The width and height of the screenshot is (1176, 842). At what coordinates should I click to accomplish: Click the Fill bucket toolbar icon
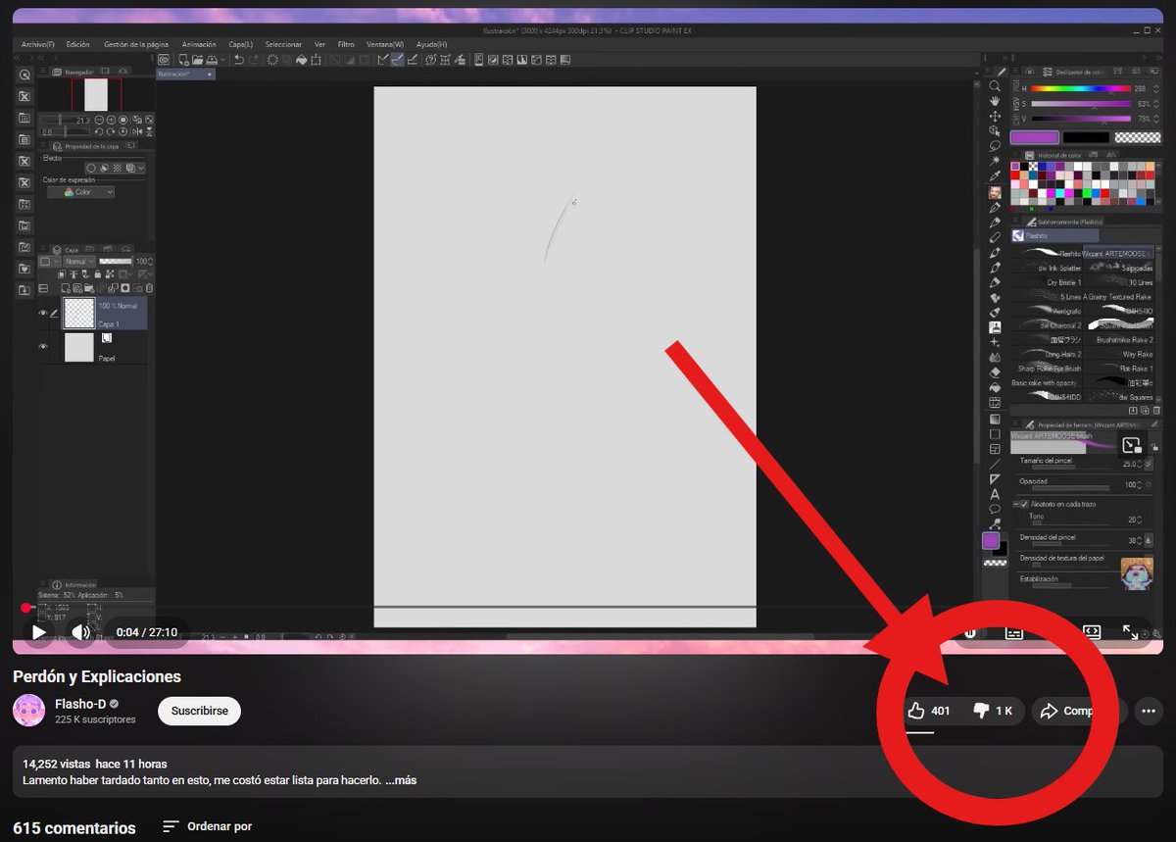pyautogui.click(x=302, y=60)
